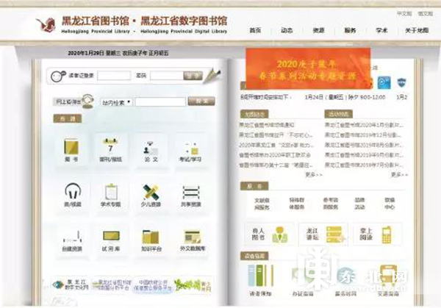Image resolution: width=441 pixels, height=308 pixels.
Task: Open the green leafy banner at bottom
Action: [x=193, y=285]
